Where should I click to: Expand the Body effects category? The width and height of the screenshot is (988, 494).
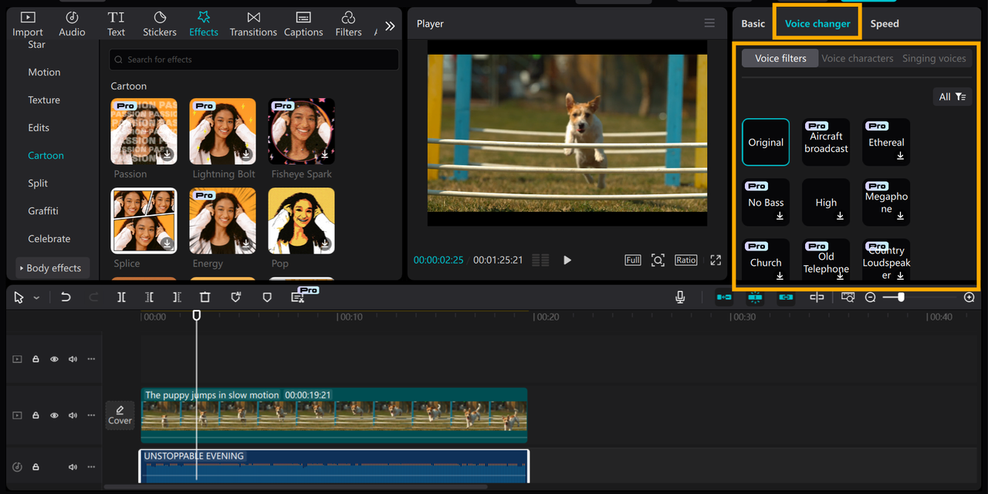53,268
